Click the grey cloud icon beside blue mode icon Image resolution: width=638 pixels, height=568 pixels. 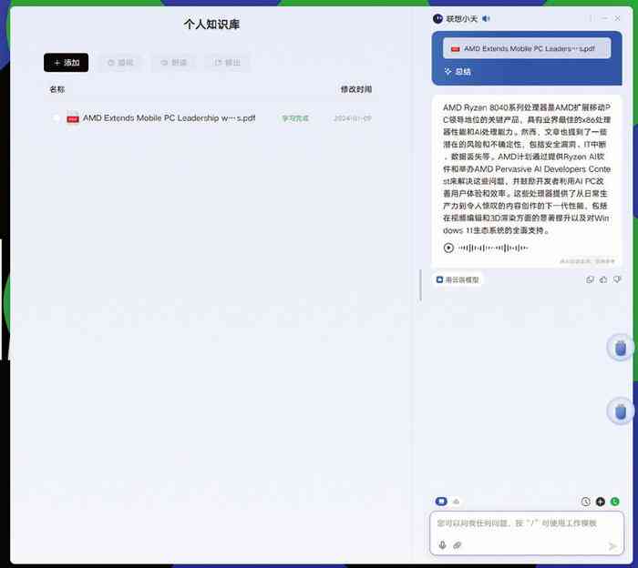click(x=456, y=502)
